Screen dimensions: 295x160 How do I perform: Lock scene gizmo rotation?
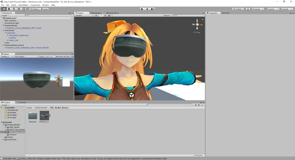tap(203, 19)
